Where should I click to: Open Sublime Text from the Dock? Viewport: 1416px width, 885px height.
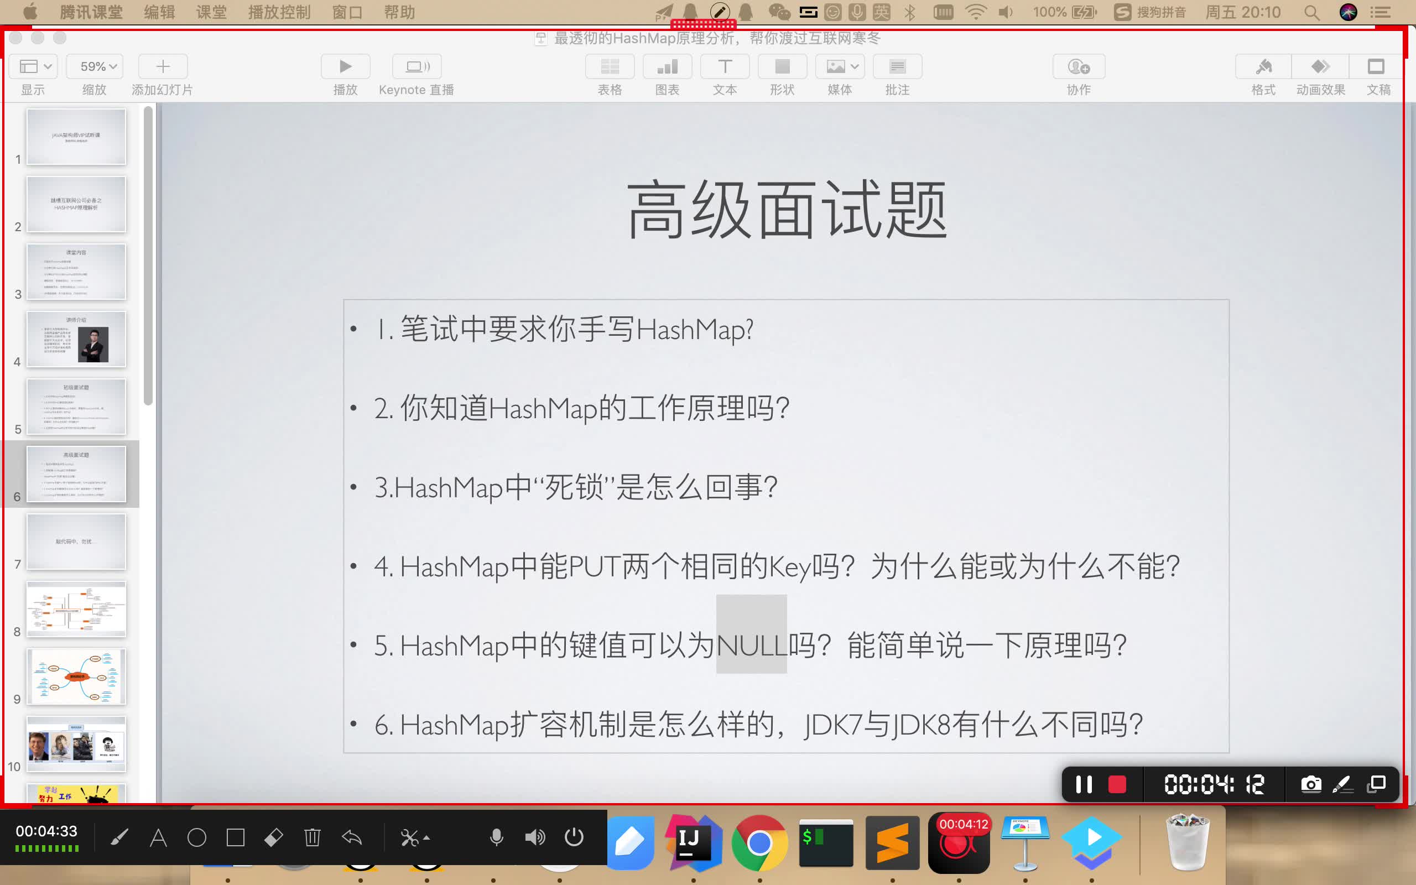pyautogui.click(x=892, y=843)
